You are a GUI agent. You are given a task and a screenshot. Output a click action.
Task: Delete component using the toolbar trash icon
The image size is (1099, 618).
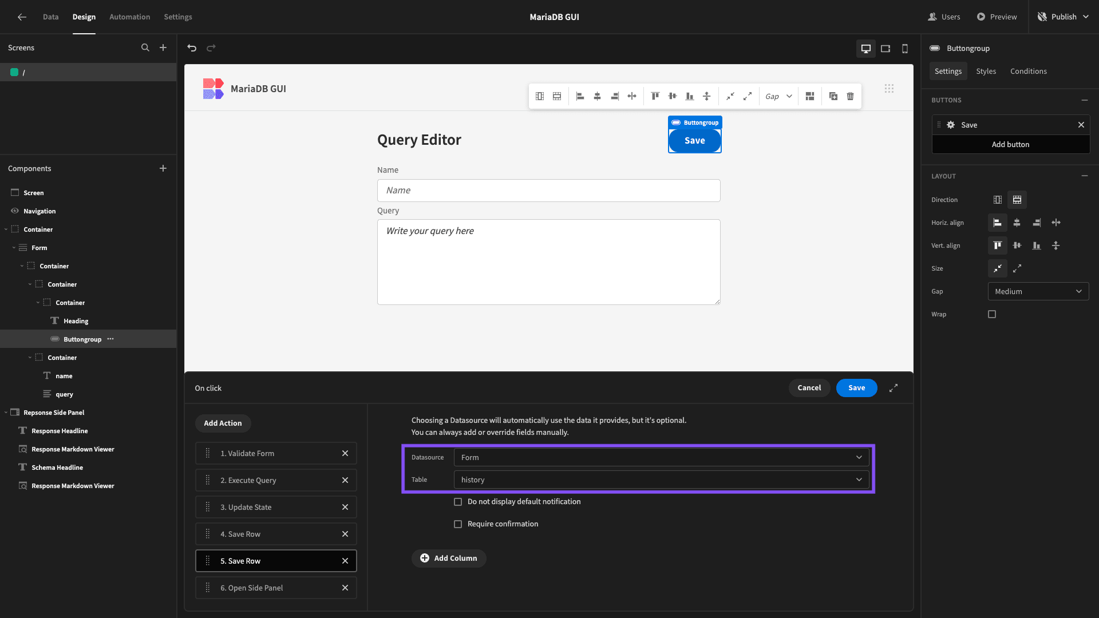[x=851, y=96]
